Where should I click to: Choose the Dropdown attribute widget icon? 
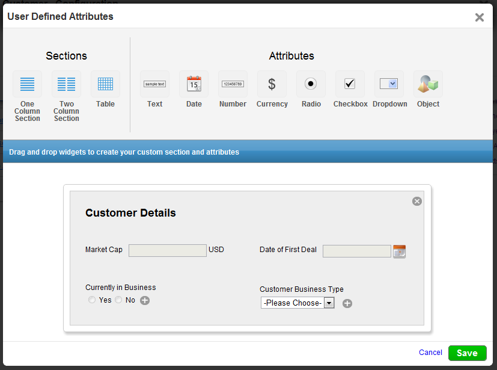coord(389,84)
